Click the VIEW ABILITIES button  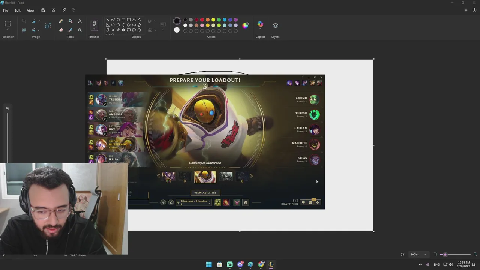[x=205, y=193]
